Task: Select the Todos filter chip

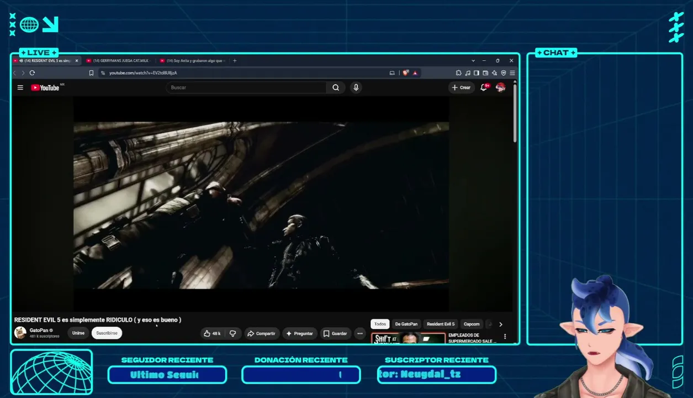Action: pyautogui.click(x=380, y=324)
